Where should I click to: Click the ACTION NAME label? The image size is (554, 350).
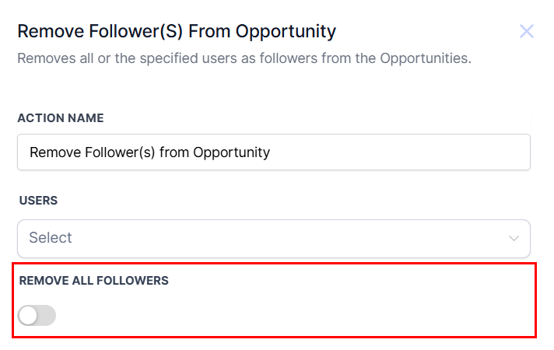pos(61,118)
